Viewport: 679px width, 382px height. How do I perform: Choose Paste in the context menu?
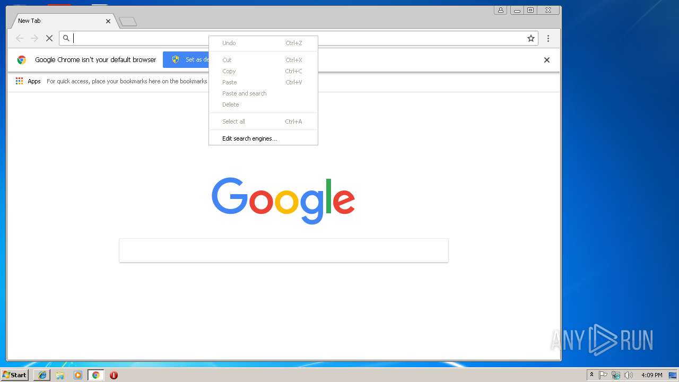[x=263, y=82]
